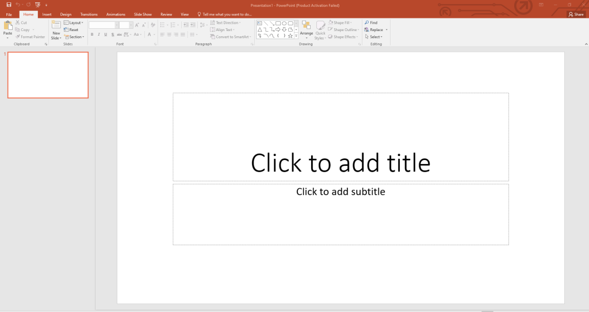This screenshot has height=312, width=589.
Task: Toggle italic formatting
Action: click(x=98, y=35)
